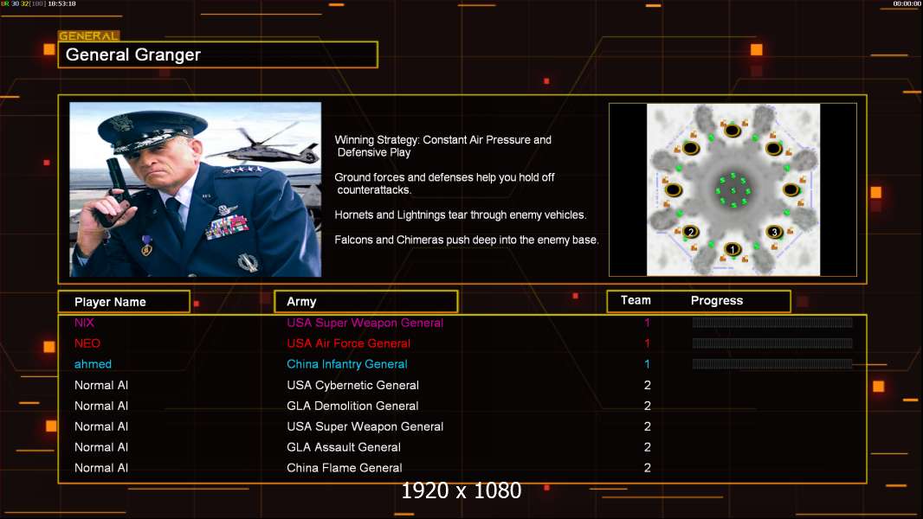Image resolution: width=923 pixels, height=519 pixels.
Task: Click the map preview thumbnail
Action: pyautogui.click(x=733, y=189)
